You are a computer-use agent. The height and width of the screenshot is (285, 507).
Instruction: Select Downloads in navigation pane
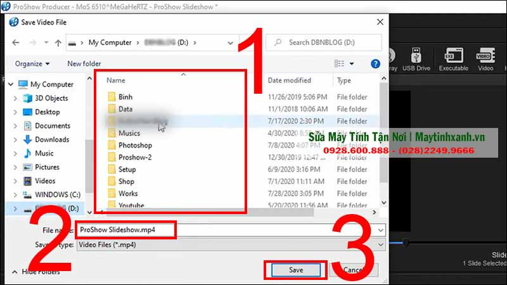coord(52,139)
